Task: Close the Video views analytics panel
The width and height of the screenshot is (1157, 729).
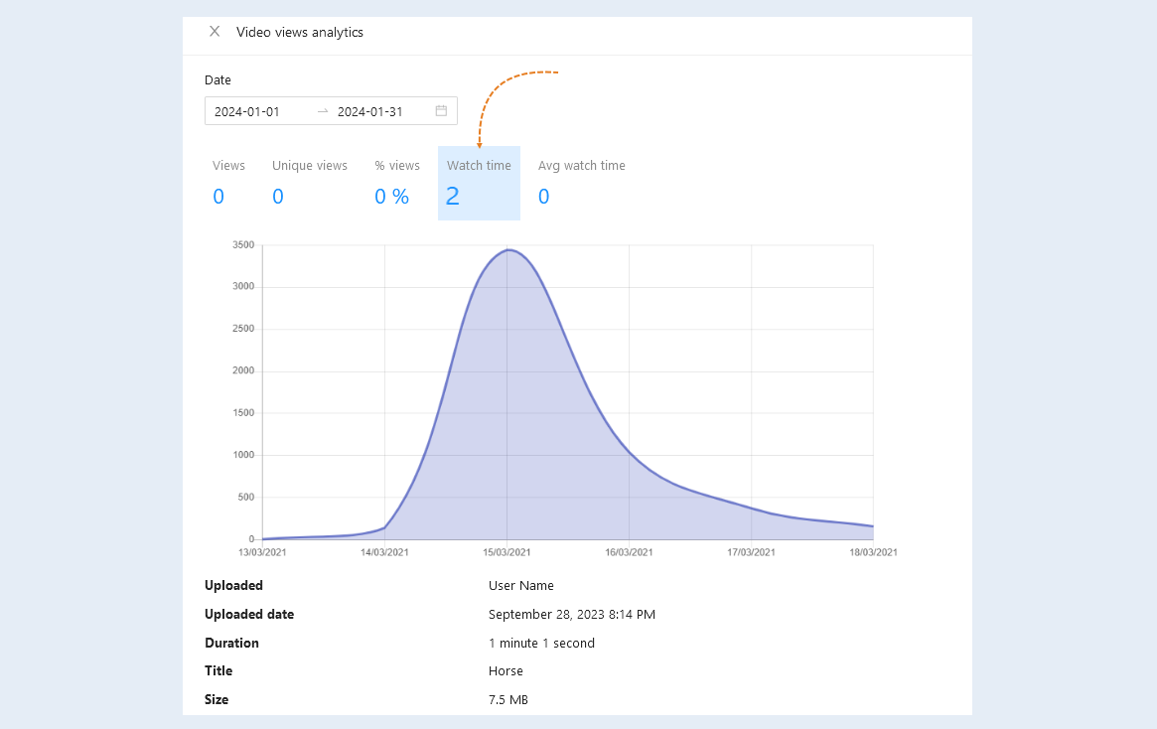Action: click(x=215, y=31)
